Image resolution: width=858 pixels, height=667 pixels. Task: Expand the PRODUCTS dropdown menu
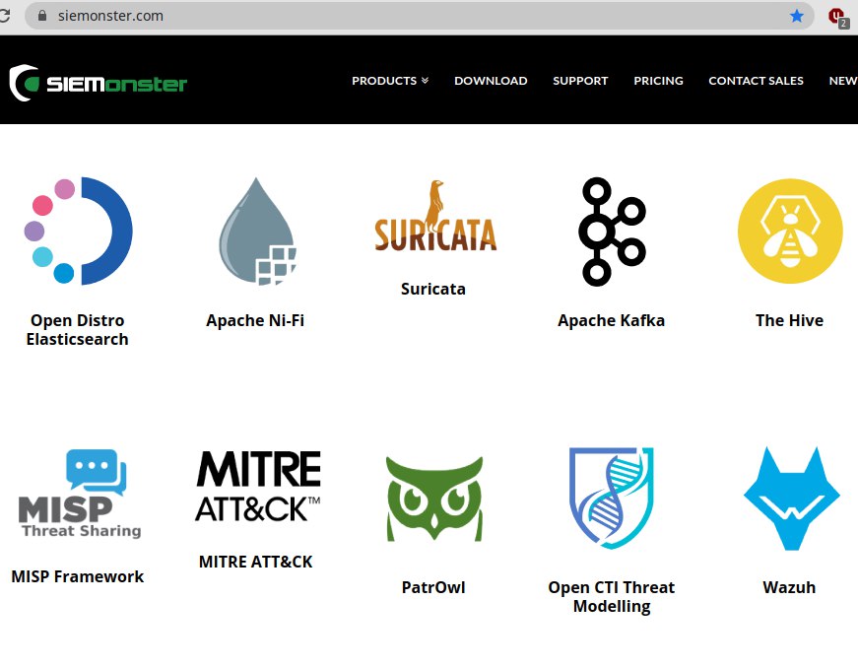[x=390, y=81]
